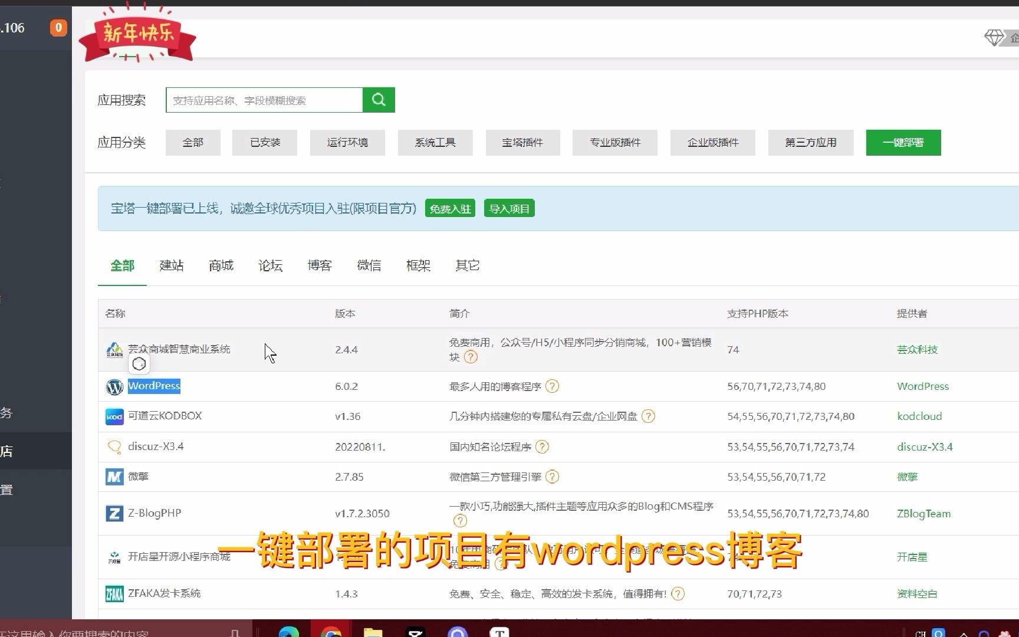Switch to the 博客 tab
The width and height of the screenshot is (1019, 637).
tap(320, 265)
